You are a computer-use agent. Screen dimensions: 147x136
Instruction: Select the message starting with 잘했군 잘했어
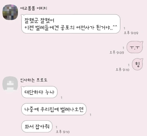pos(71,24)
